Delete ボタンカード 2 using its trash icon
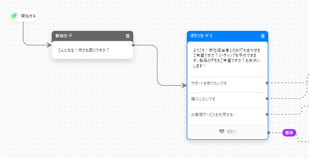The image size is (309, 159). click(263, 36)
